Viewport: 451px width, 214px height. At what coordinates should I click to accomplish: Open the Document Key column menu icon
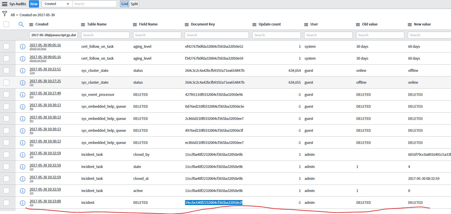point(187,24)
